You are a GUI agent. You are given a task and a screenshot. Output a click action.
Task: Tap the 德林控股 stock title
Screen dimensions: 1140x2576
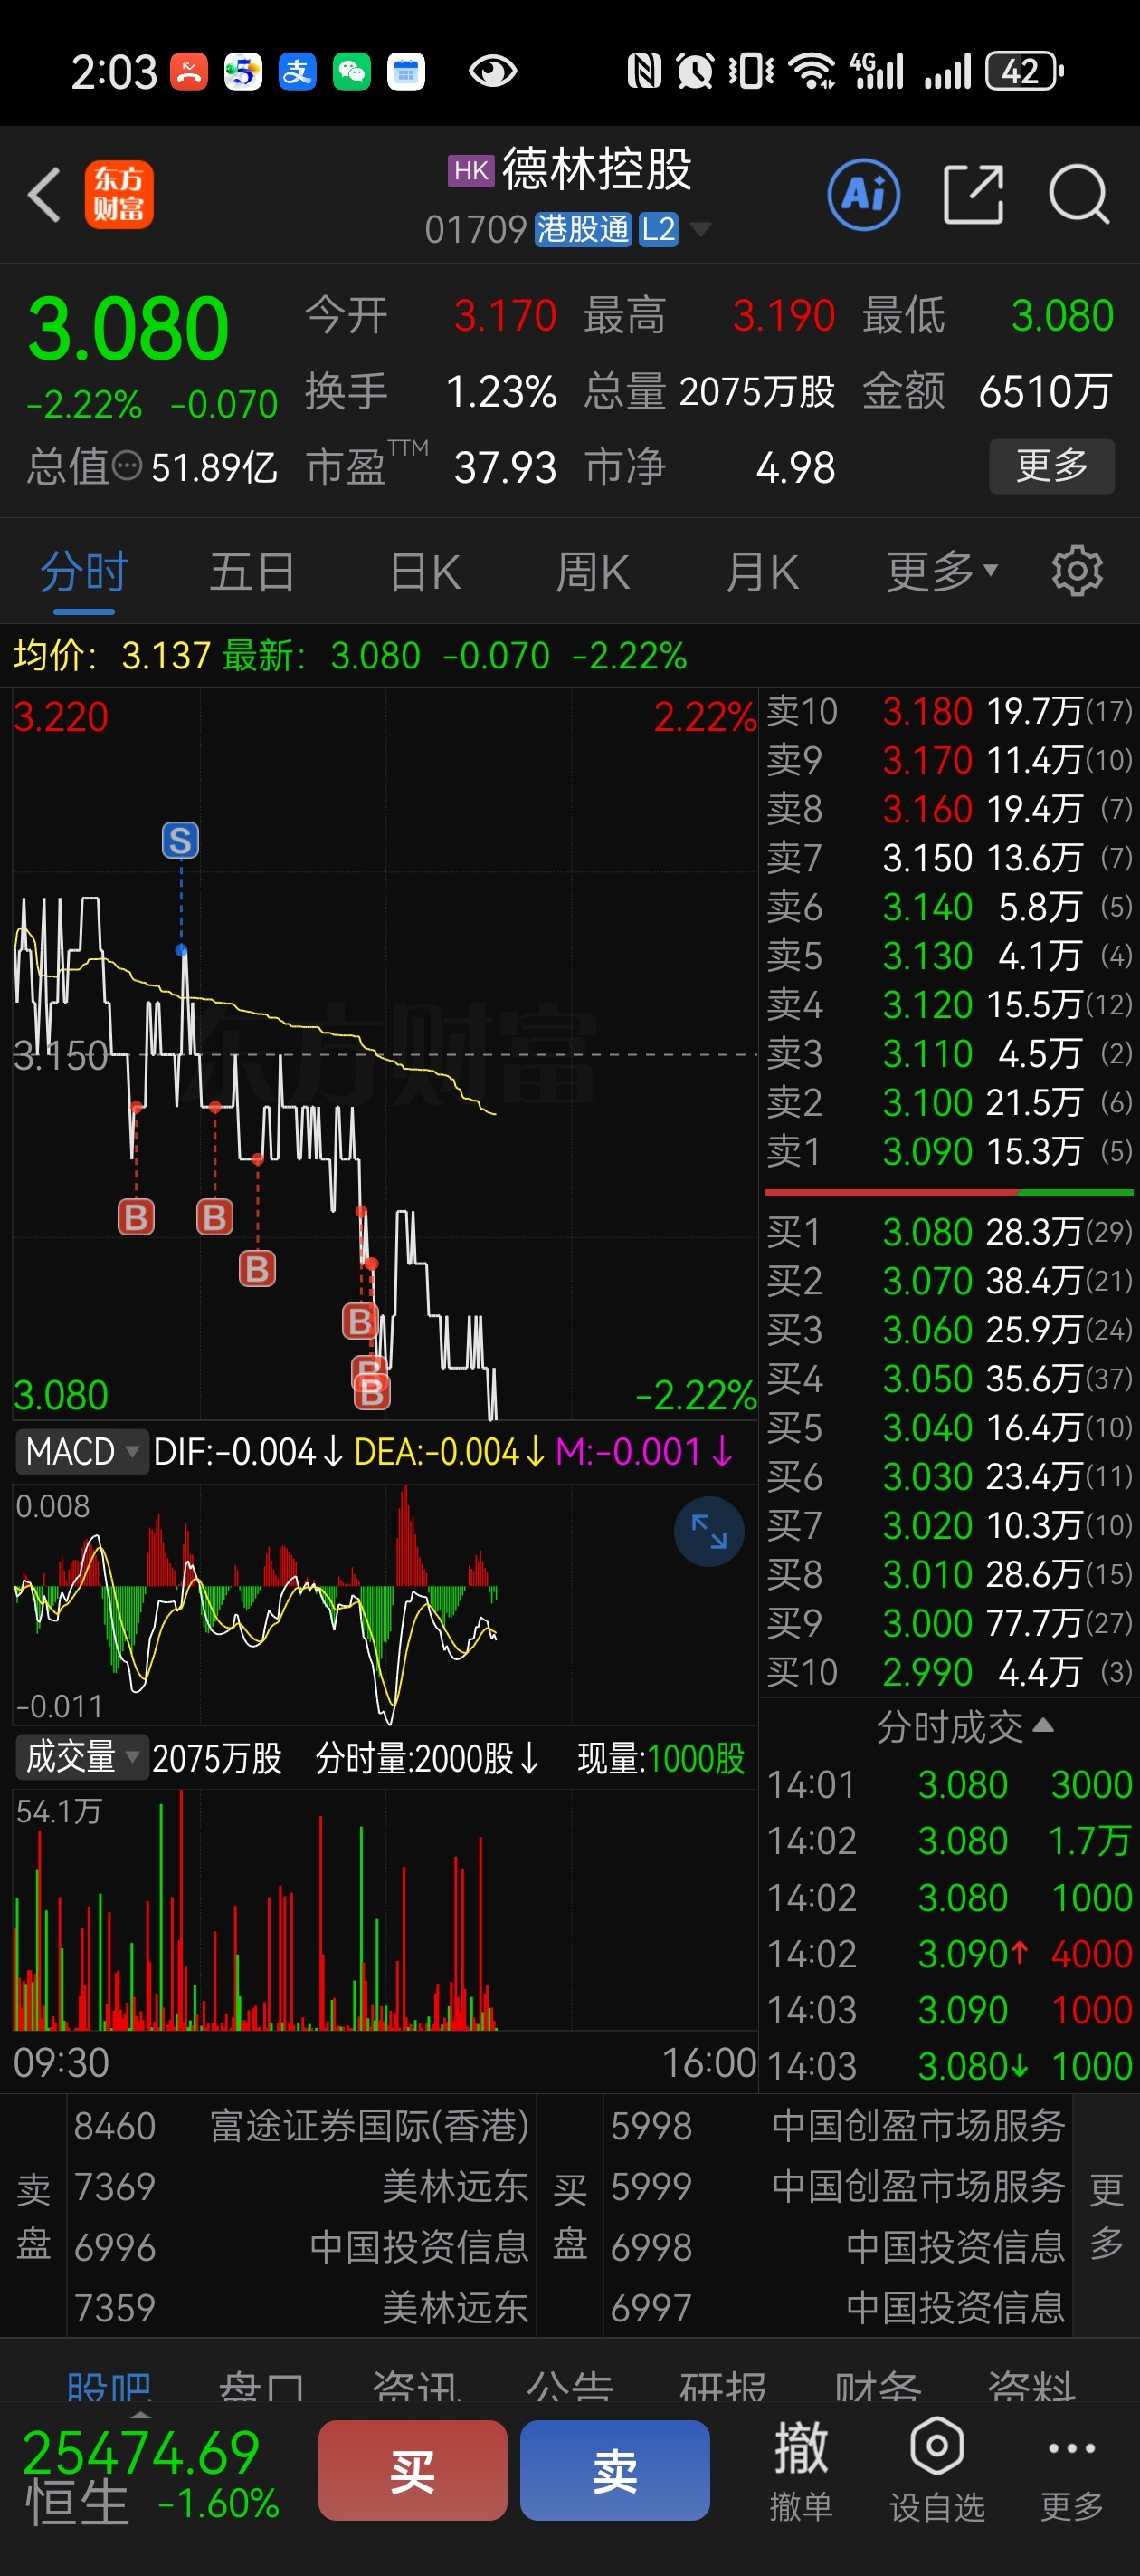coord(596,169)
